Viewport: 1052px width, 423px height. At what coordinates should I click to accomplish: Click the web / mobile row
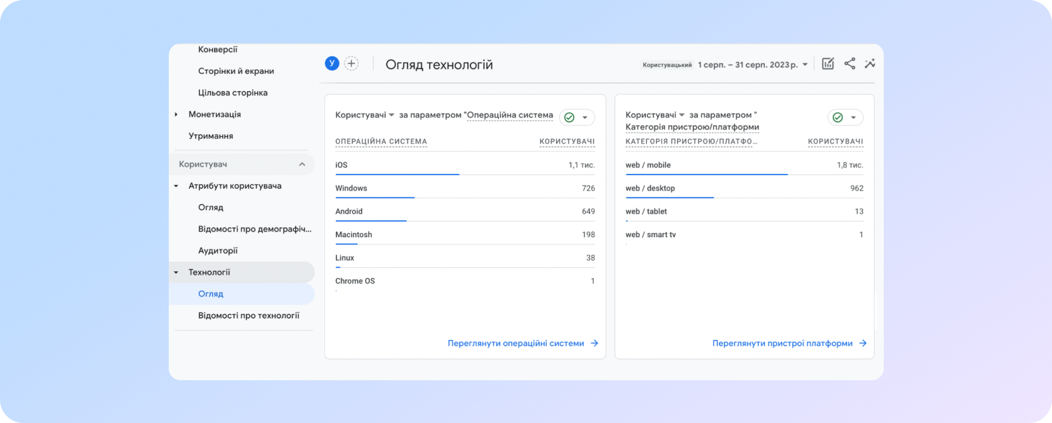pos(744,165)
